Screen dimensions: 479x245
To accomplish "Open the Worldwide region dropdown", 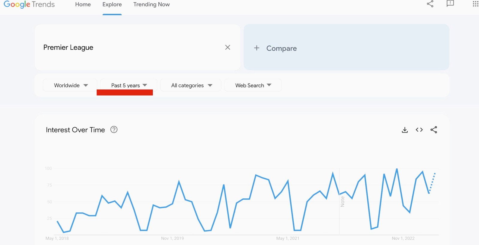I will pos(70,85).
